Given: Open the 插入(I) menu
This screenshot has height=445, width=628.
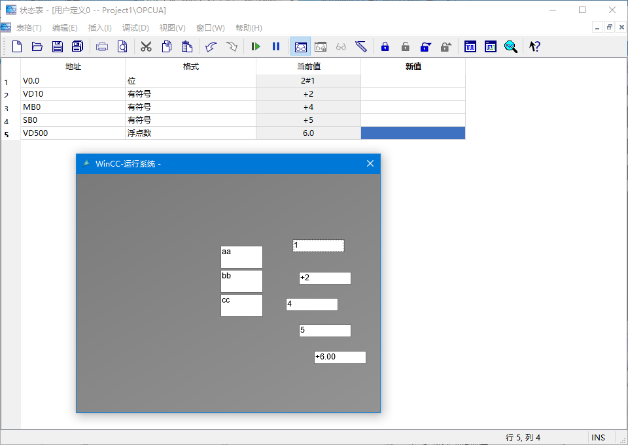Looking at the screenshot, I should 99,27.
